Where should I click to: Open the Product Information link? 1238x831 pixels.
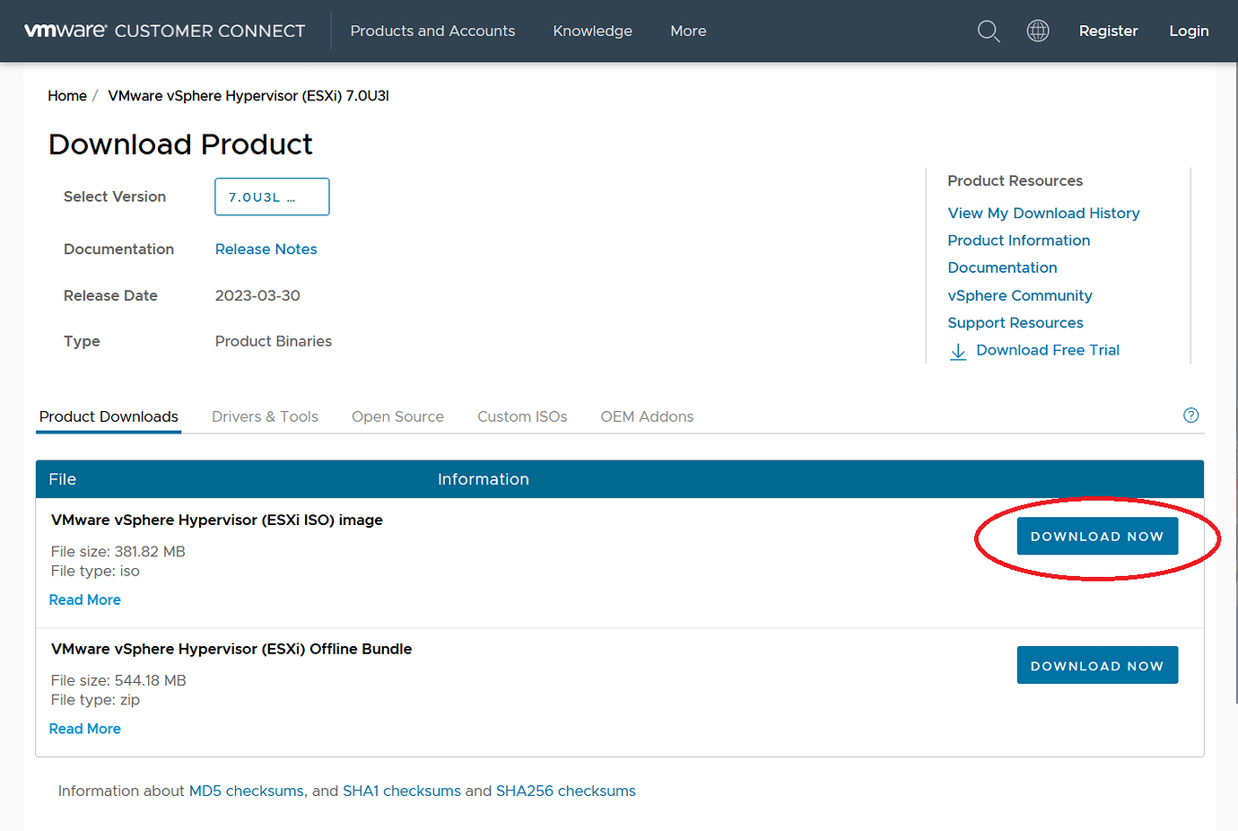pyautogui.click(x=1018, y=241)
